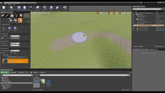This screenshot has height=93, width=165.
Task: Adjust the Tool Strength slider field
Action: click(x=15, y=36)
